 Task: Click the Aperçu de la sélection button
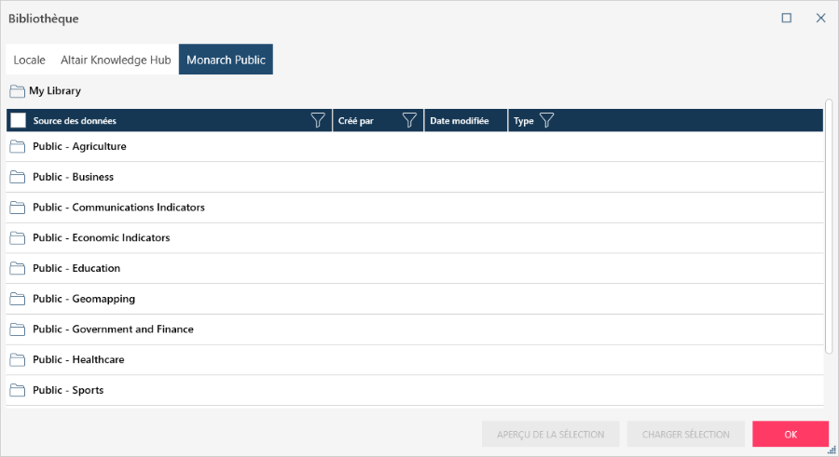coord(550,434)
